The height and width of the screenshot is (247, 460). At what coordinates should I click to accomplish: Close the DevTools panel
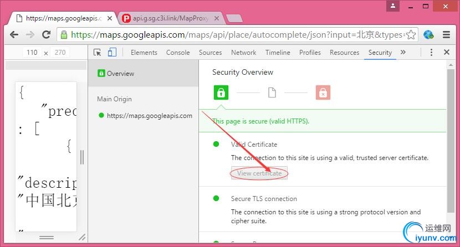(447, 52)
